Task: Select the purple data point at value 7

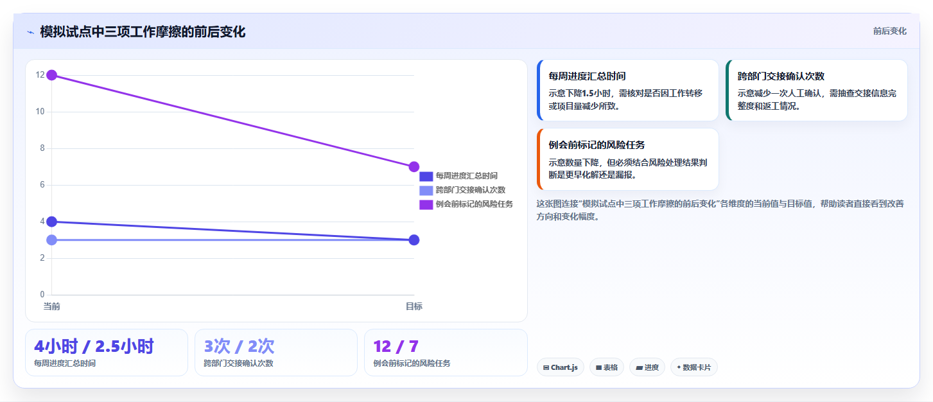Action: (x=414, y=167)
